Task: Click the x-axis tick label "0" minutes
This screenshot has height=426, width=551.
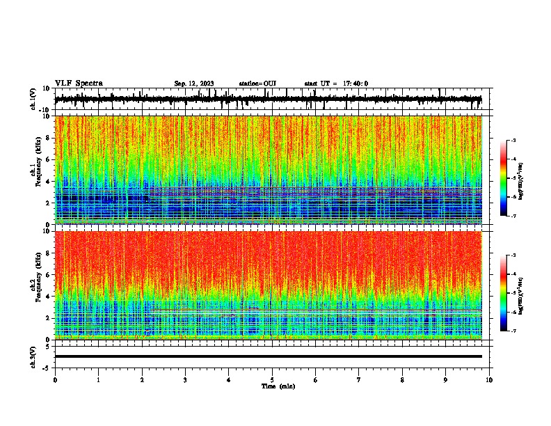Action: pos(55,380)
